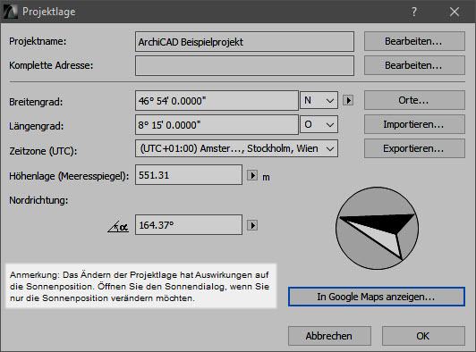Image resolution: width=476 pixels, height=352 pixels.
Task: Click the Importieren... button
Action: tap(414, 124)
